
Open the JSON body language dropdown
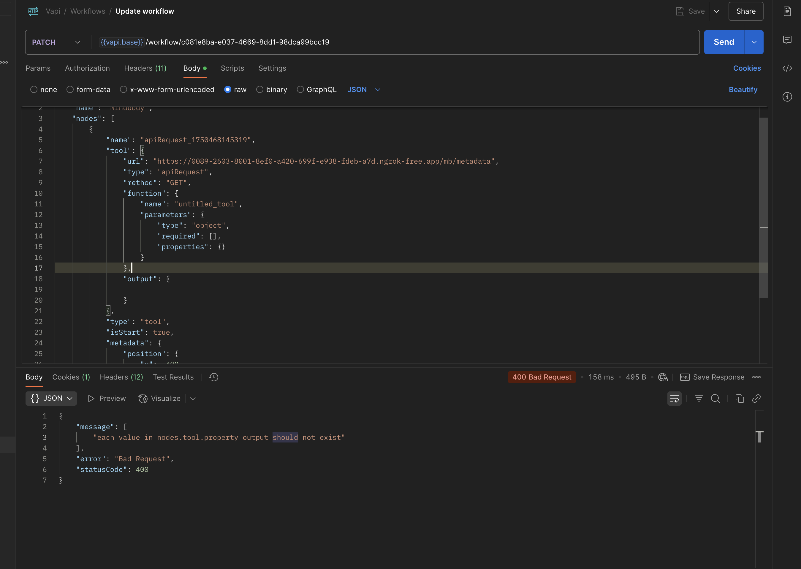pyautogui.click(x=364, y=90)
